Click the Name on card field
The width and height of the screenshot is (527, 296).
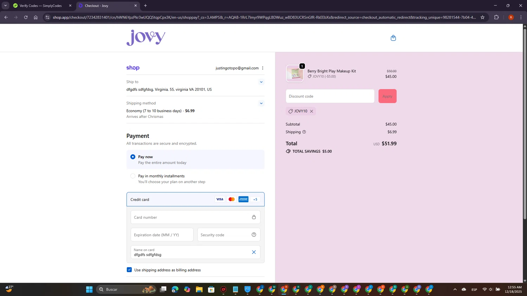tap(195, 252)
